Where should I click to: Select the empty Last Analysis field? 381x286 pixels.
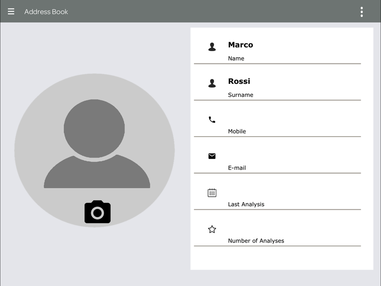[x=277, y=192]
